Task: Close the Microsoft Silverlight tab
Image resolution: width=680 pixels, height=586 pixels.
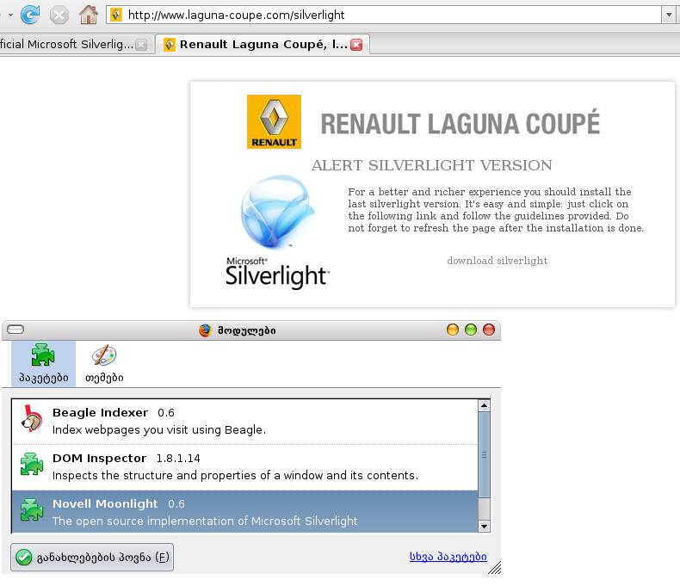Action: (x=141, y=45)
